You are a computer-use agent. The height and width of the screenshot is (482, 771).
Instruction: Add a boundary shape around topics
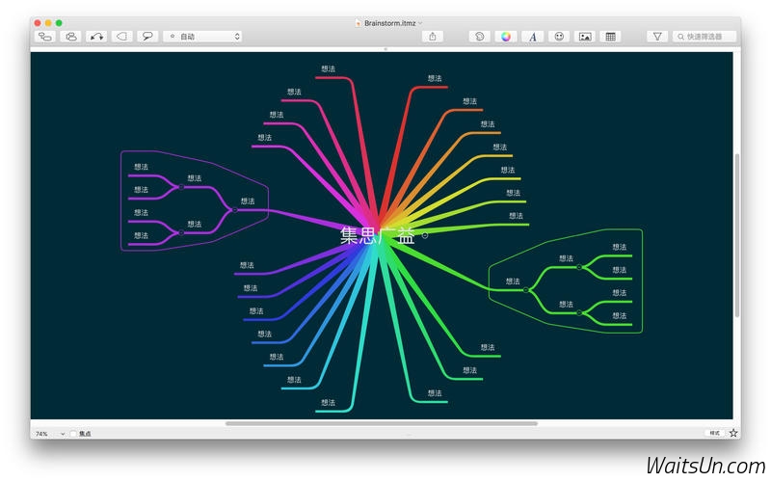pos(122,37)
